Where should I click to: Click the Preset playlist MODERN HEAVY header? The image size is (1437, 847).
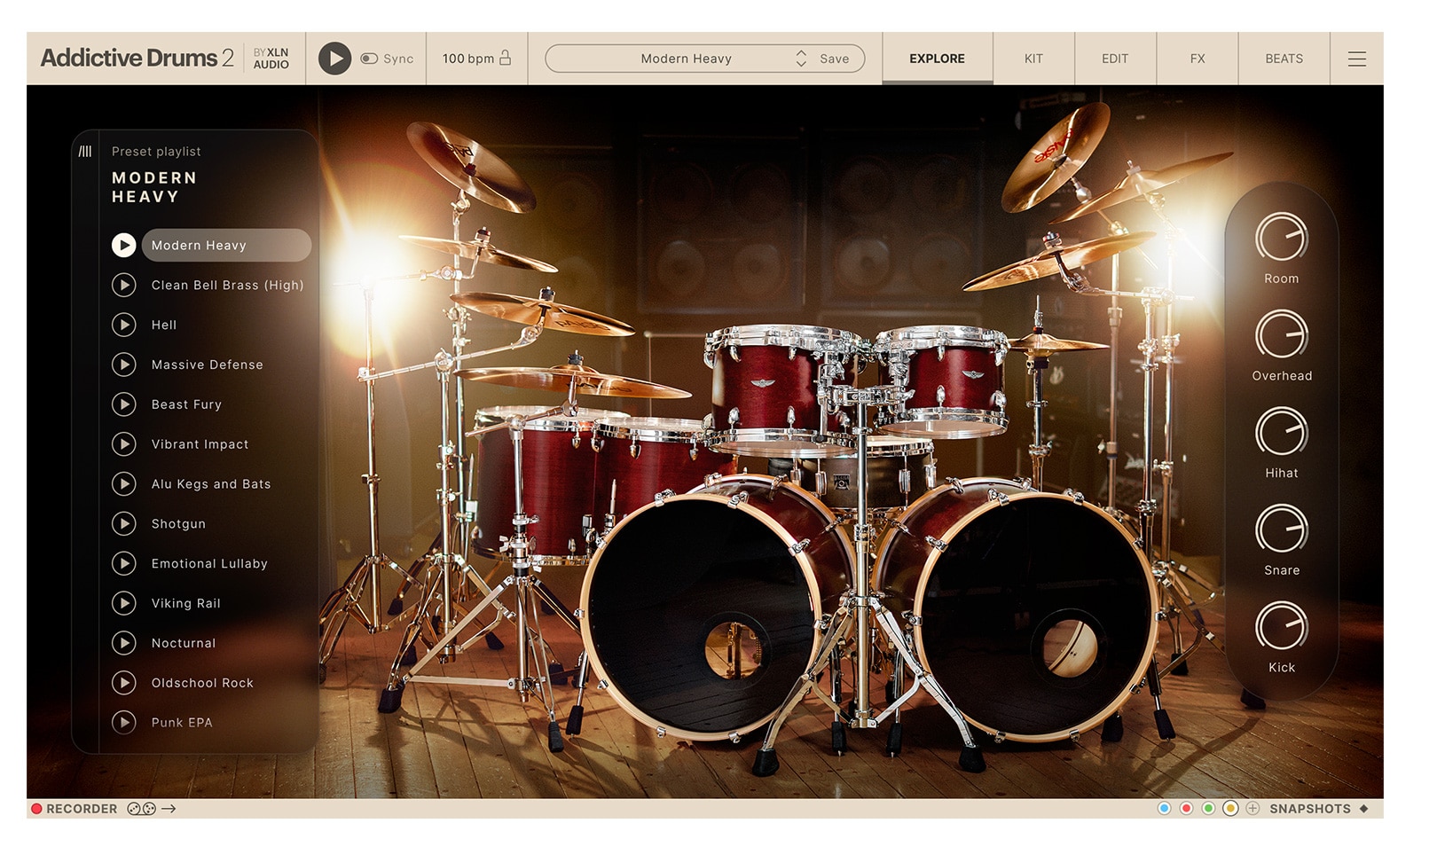[156, 175]
